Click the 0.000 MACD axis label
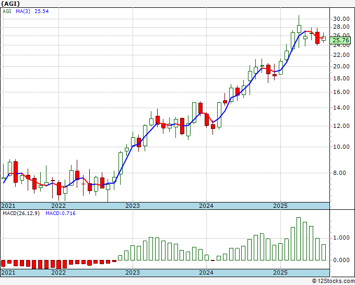 341,260
